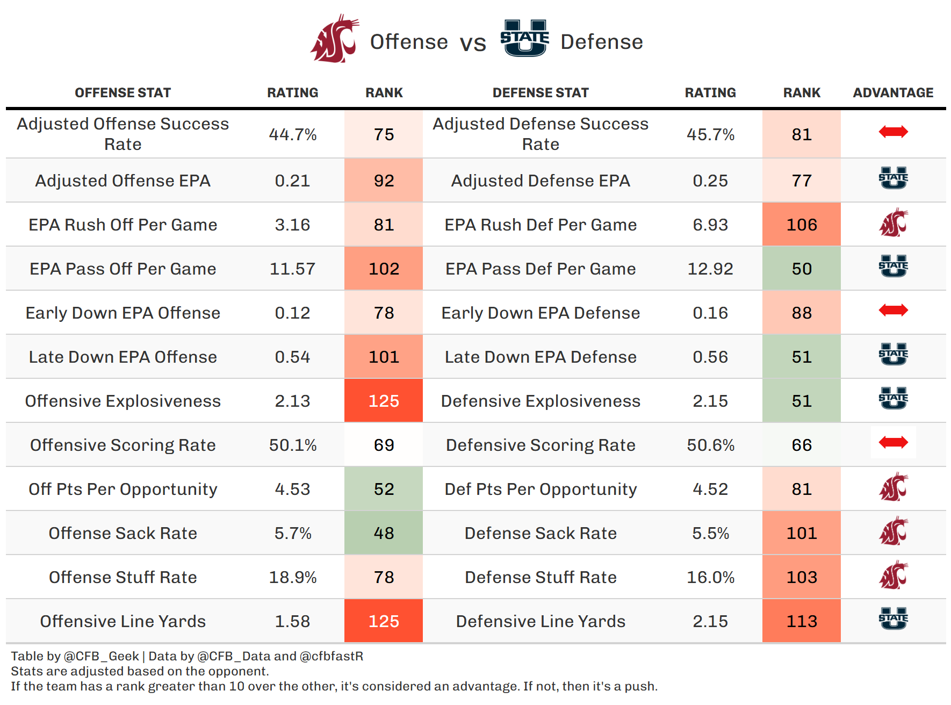Click the Offensive Line Yards stat label
Image resolution: width=951 pixels, height=705 pixels.
[123, 621]
